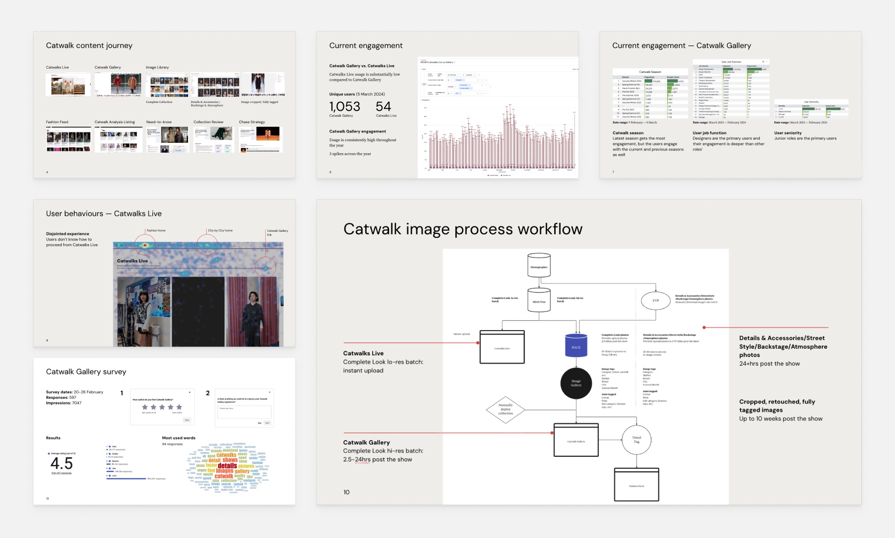
Task: Click the 'City by City home' callout label
Action: click(x=221, y=230)
